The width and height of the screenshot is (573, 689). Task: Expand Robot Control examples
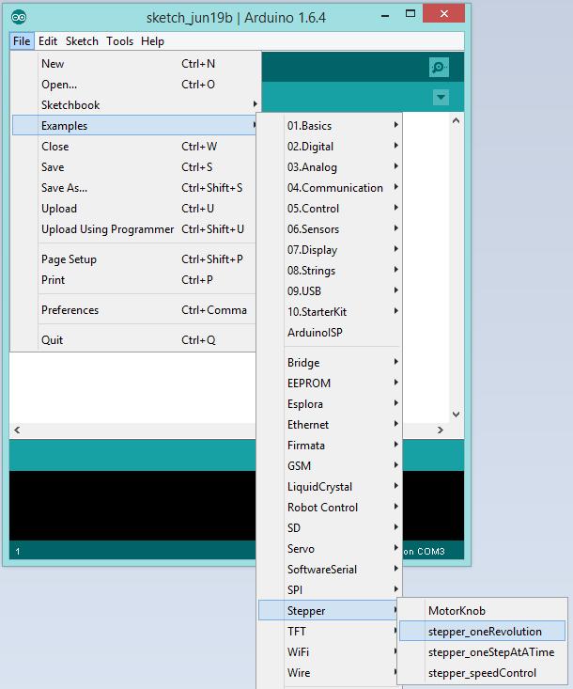(330, 507)
